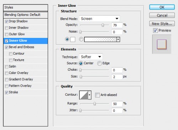Select the Color Overlay style label
178x130 pixels.
click(19, 73)
